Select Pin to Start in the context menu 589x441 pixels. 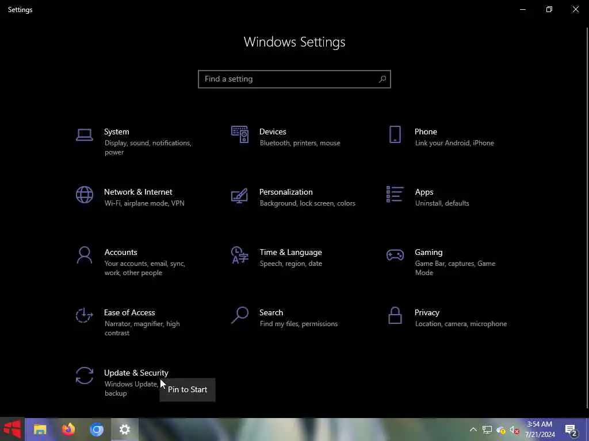[x=188, y=390]
